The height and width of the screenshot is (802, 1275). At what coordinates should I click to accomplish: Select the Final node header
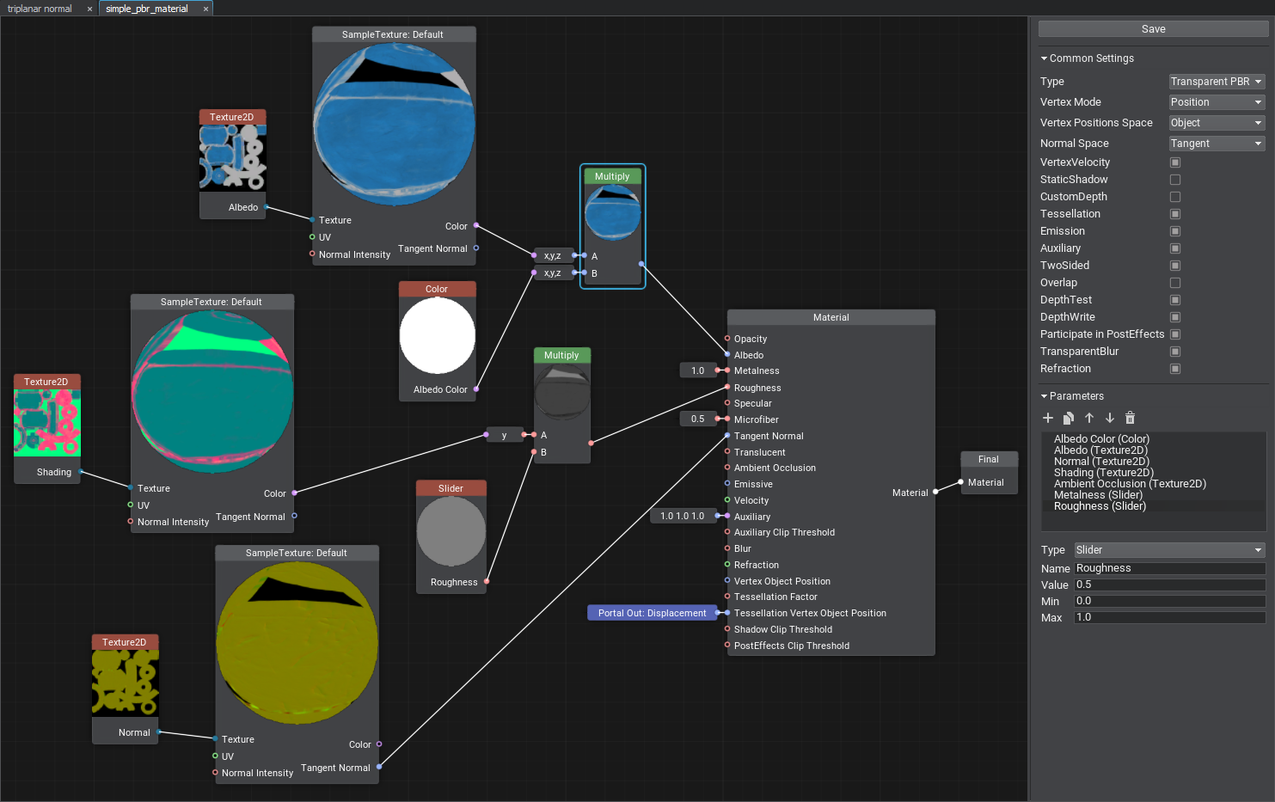coord(989,459)
